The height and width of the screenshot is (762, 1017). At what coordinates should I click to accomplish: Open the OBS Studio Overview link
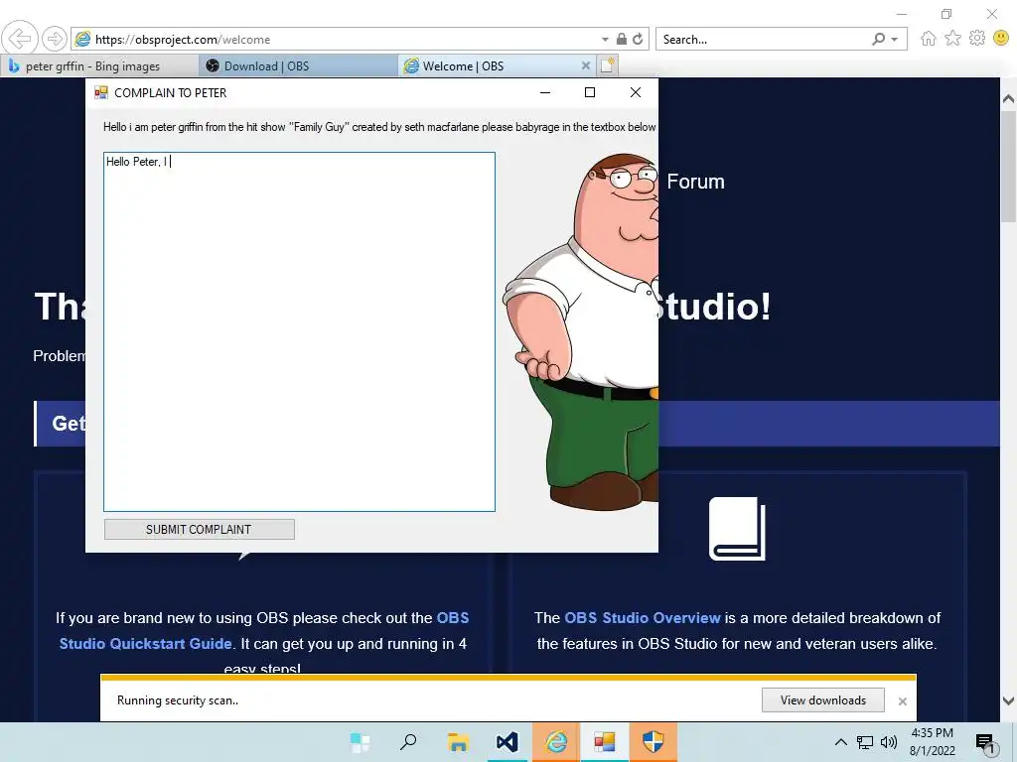[643, 618]
